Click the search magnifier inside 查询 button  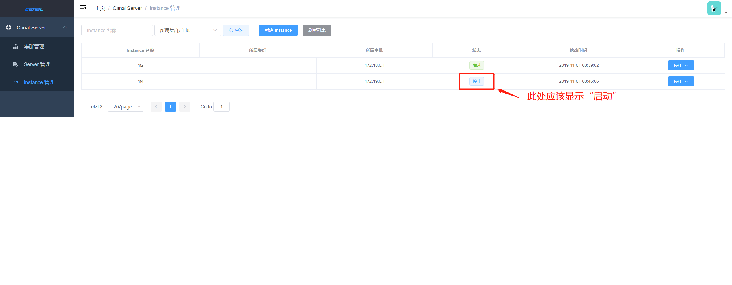[x=231, y=30]
